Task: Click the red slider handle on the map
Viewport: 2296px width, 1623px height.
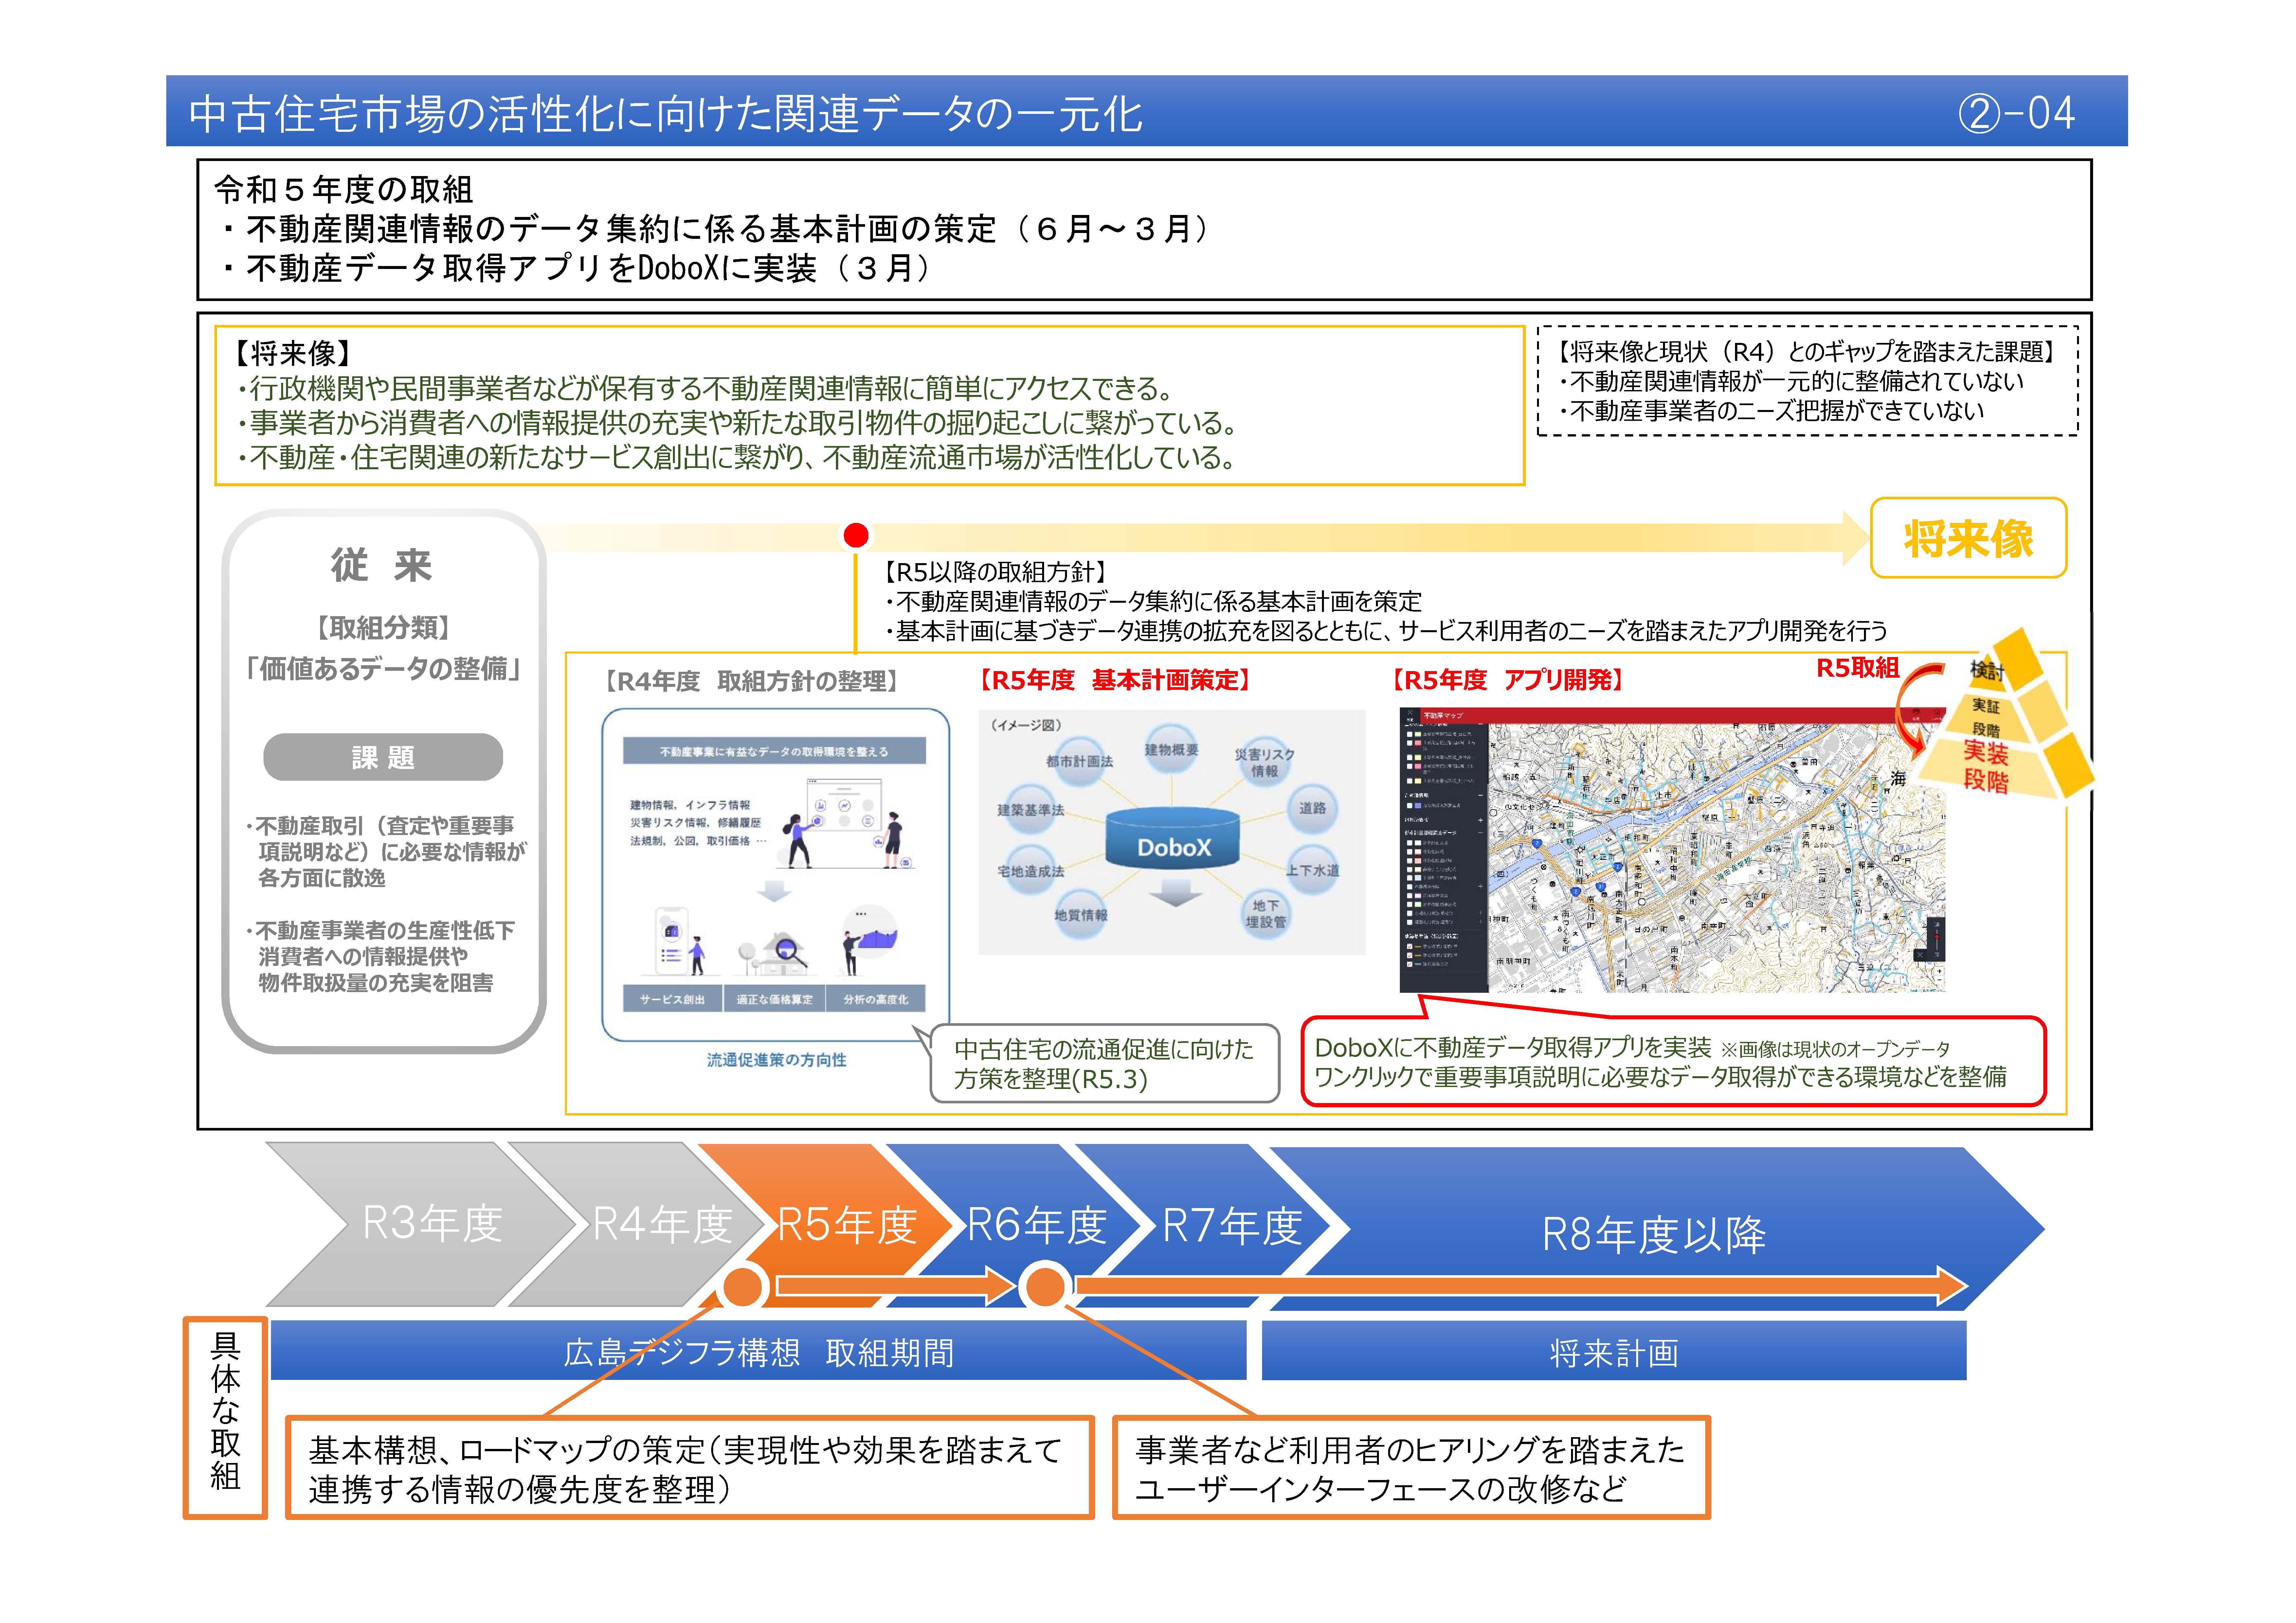Action: tap(1937, 937)
